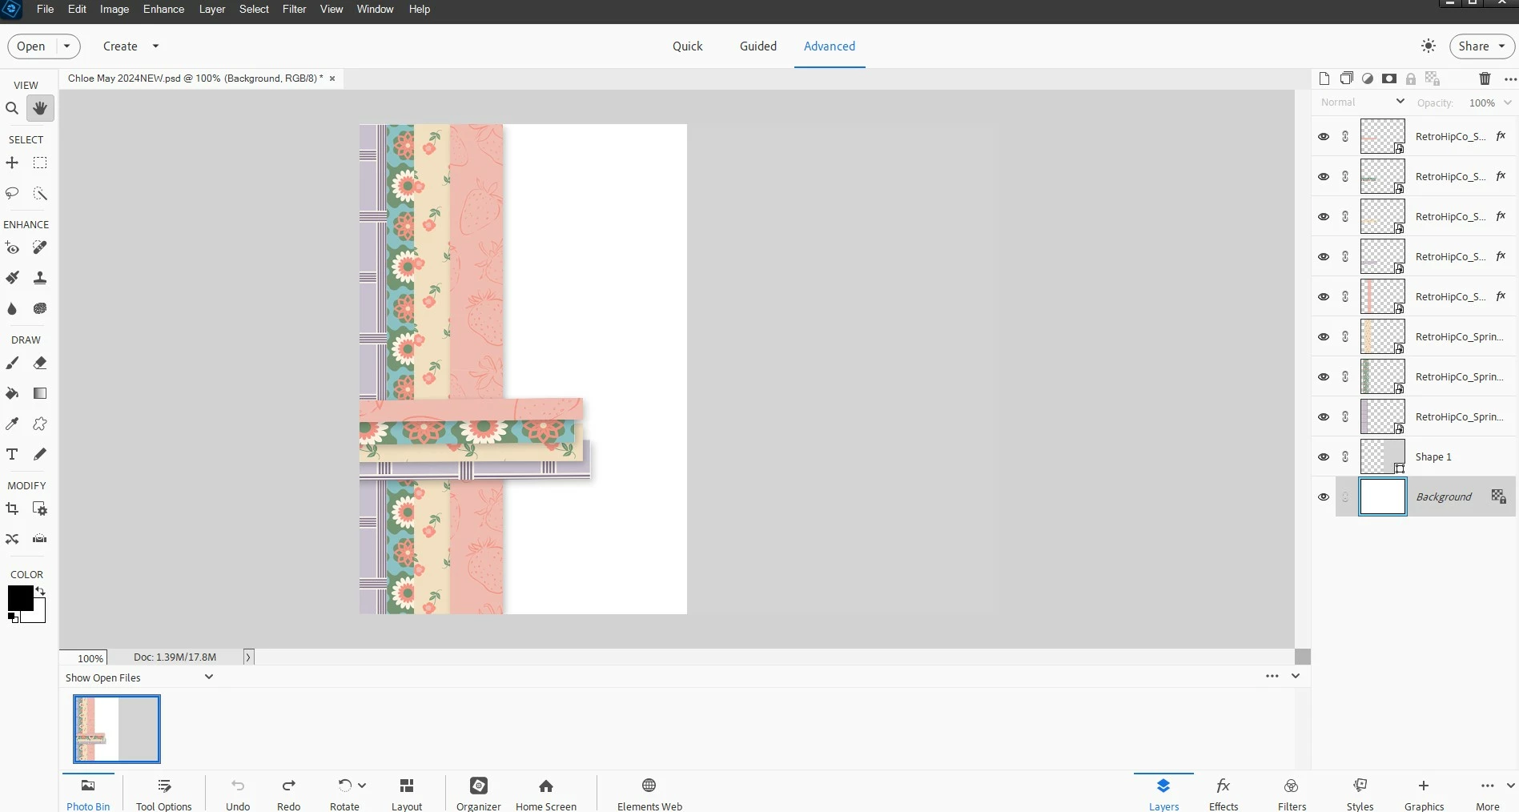Viewport: 1519px width, 812px height.
Task: Open the Share dropdown
Action: pos(1501,46)
